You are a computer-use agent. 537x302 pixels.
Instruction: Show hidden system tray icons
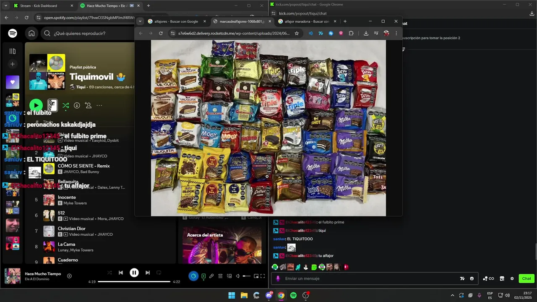point(452,295)
